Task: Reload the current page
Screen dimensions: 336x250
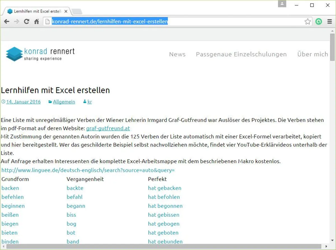Action: [27, 21]
